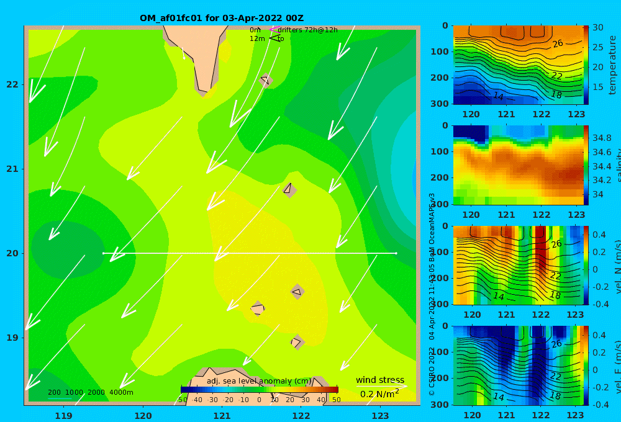
Task: Click the small island between 20N and 21N
Action: click(289, 190)
